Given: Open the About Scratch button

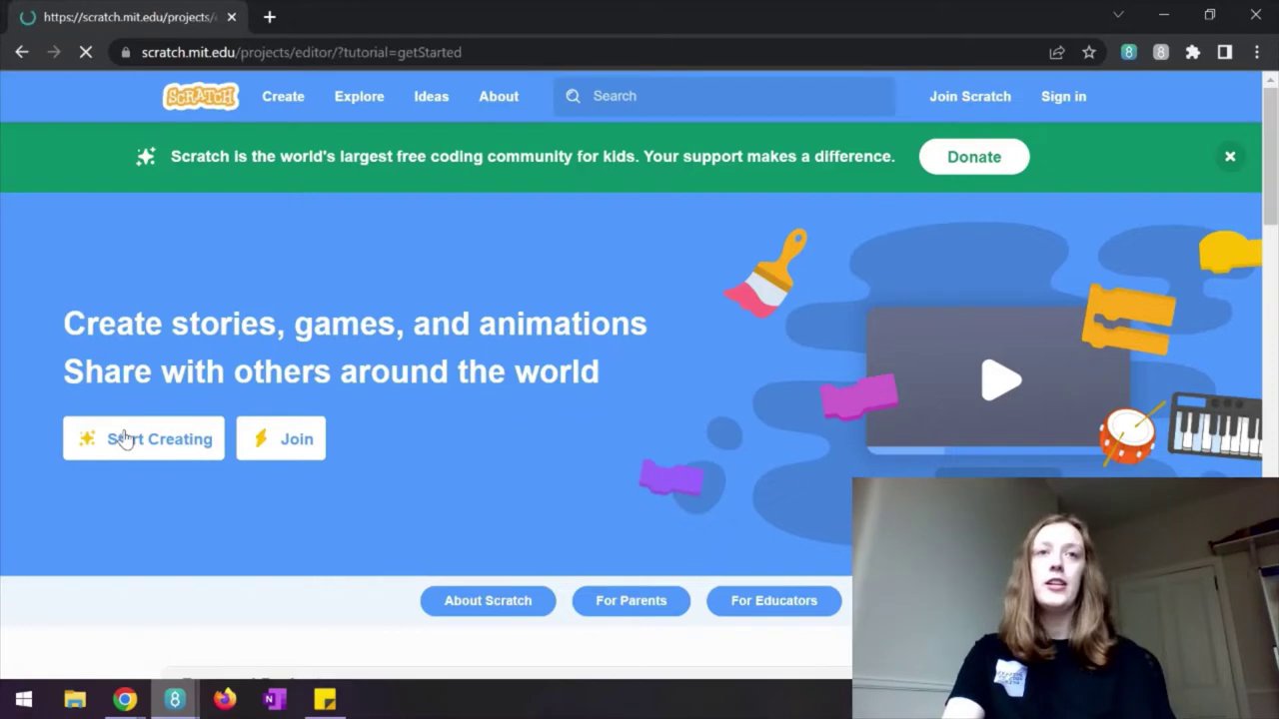Looking at the screenshot, I should tap(488, 600).
